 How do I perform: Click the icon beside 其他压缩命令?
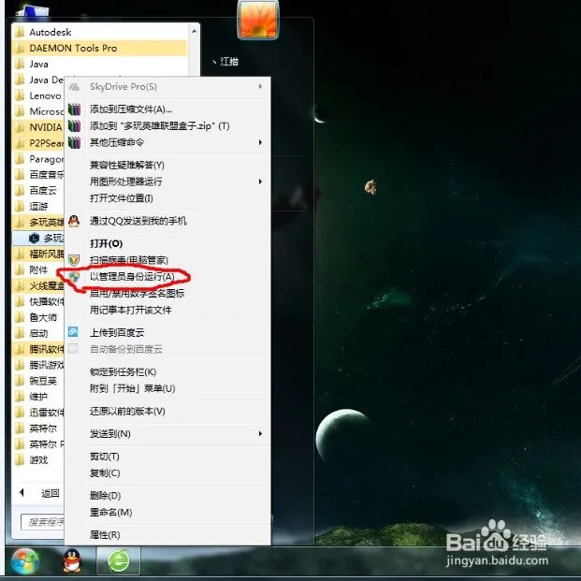click(x=75, y=142)
